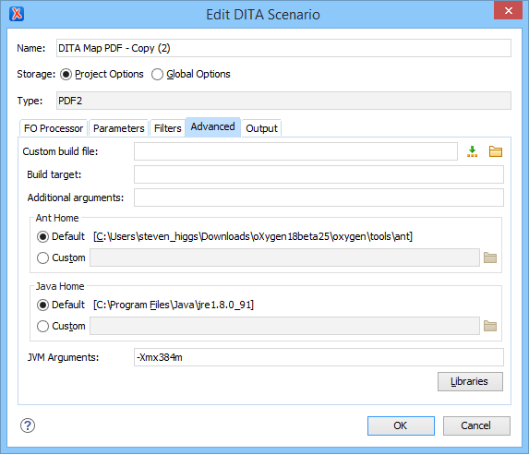Image resolution: width=529 pixels, height=455 pixels.
Task: Click Ant Home custom folder browse icon
Action: click(490, 257)
